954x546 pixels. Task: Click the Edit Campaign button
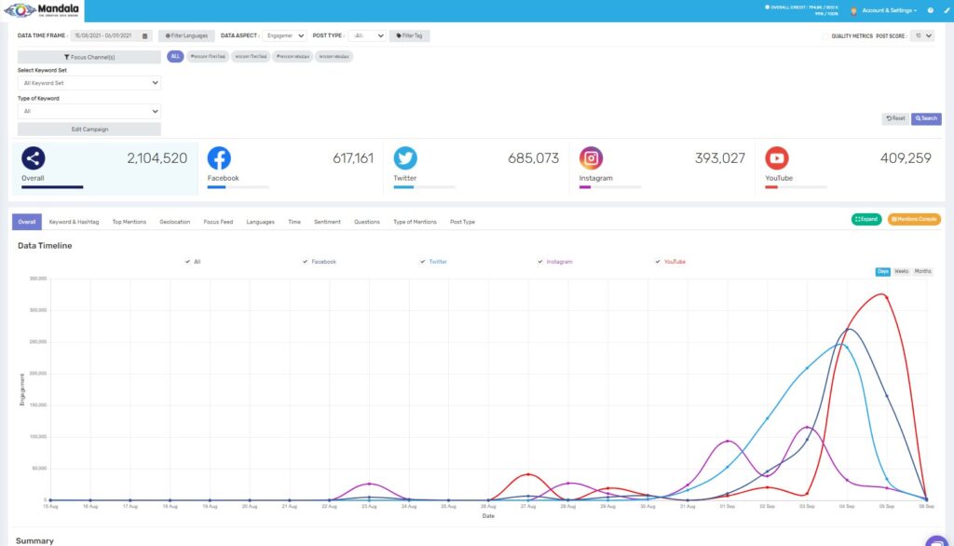[x=89, y=130]
